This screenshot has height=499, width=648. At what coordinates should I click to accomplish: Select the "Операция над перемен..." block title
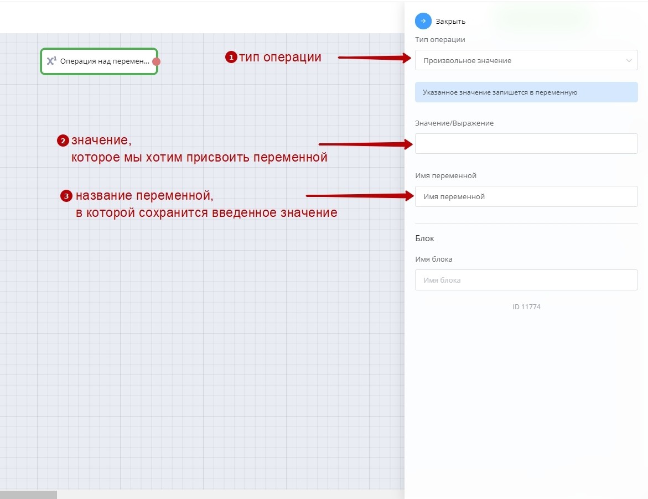coord(105,61)
